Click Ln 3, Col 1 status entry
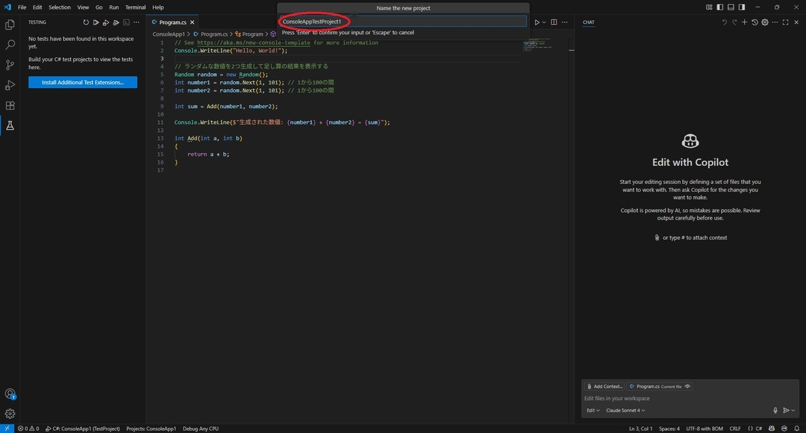 point(640,428)
